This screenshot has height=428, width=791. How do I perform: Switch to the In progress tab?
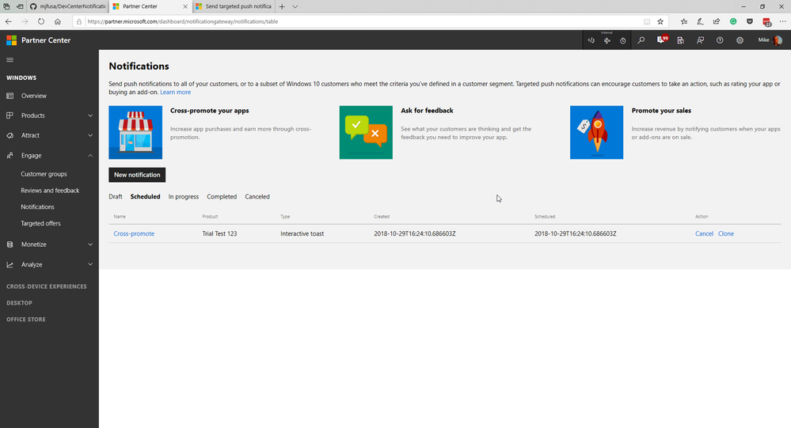184,197
